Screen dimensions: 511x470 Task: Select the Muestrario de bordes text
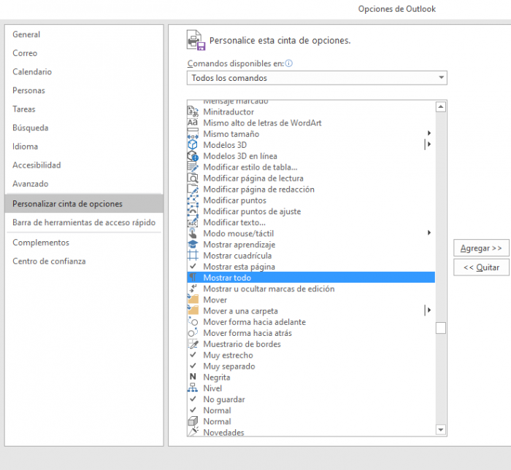point(242,344)
